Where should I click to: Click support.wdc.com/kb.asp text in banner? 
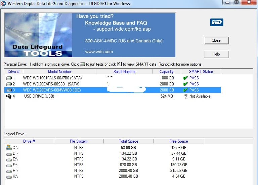click(124, 29)
